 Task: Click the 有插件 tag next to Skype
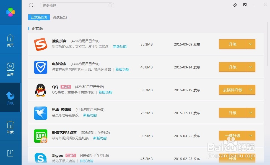71,156
